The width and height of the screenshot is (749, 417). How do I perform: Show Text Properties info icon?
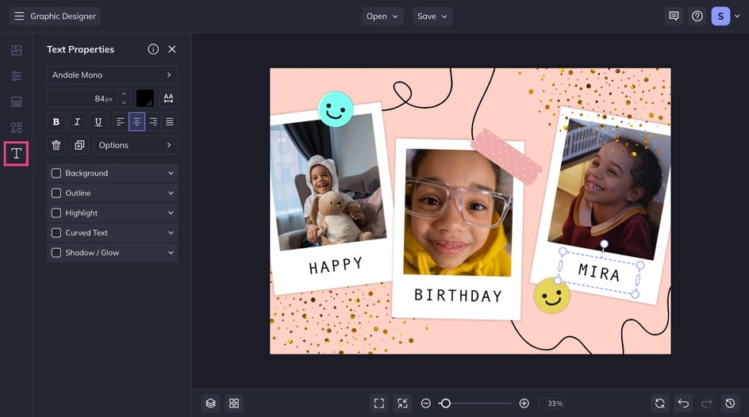tap(153, 49)
